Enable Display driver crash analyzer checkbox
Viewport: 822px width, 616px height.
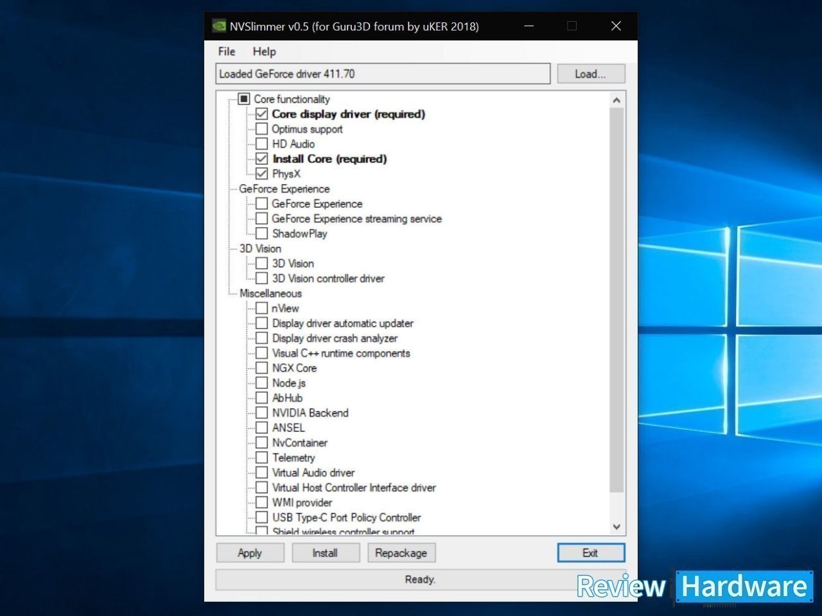[x=261, y=338]
